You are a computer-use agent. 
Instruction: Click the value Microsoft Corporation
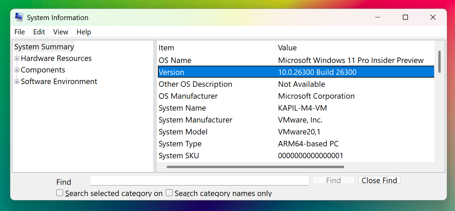click(x=316, y=96)
